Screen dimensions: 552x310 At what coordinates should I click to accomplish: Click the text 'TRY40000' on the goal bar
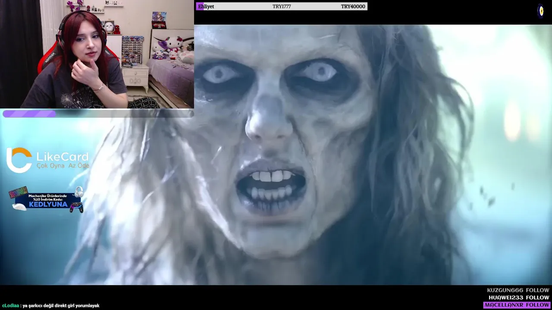pos(353,6)
